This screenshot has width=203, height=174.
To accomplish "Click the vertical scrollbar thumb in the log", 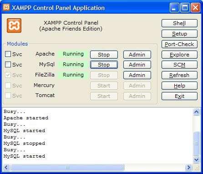I will coord(197,143).
